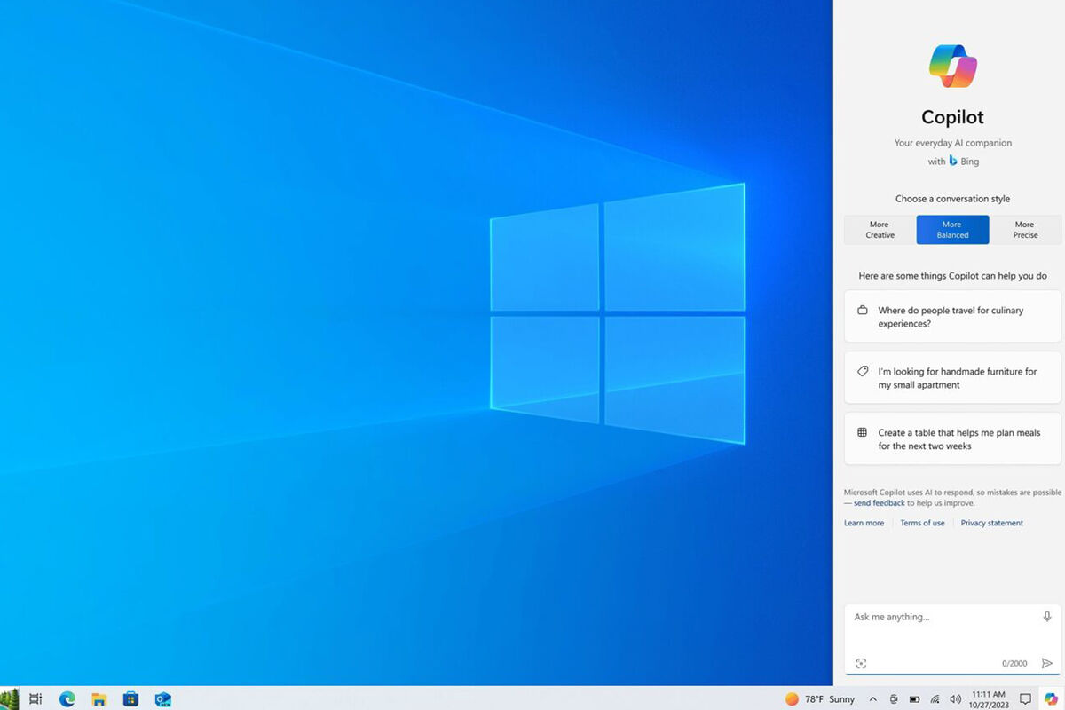Click the Bing logo under Copilot title
Image resolution: width=1065 pixels, height=710 pixels.
click(x=953, y=161)
